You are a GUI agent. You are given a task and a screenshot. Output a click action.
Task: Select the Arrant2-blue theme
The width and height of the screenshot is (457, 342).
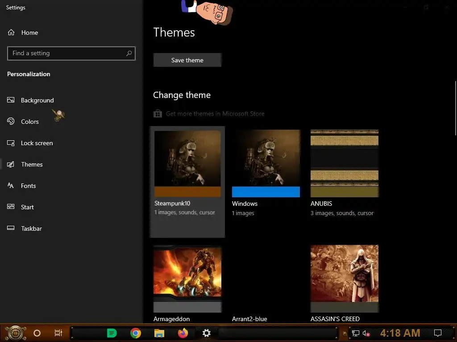[x=249, y=319]
